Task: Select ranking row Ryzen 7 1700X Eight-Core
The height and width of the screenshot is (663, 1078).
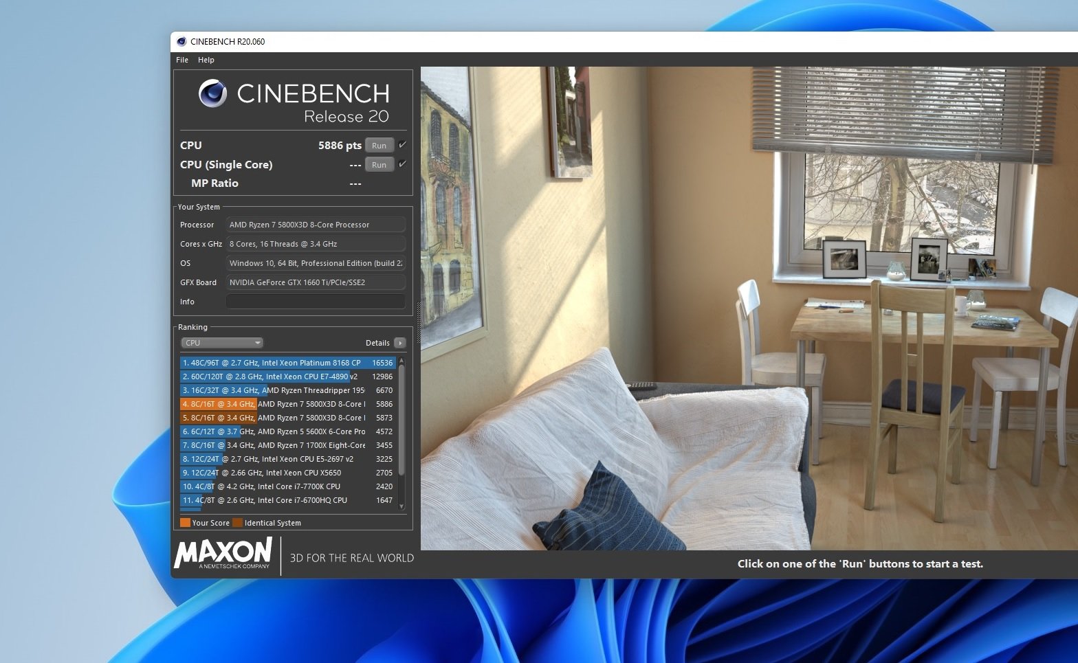Action: (x=287, y=445)
